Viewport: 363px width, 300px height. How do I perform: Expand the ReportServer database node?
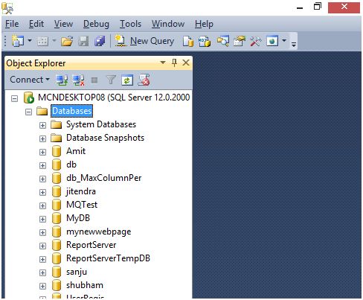(42, 246)
